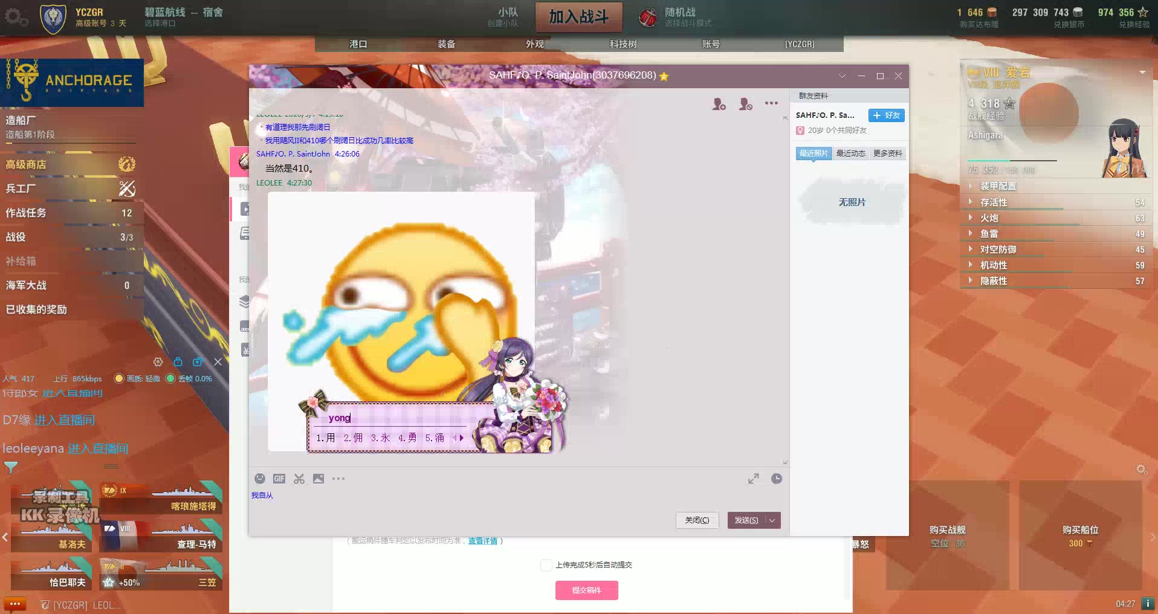This screenshot has height=614, width=1158.
Task: Open the premium shop coin icon
Action: 127,164
